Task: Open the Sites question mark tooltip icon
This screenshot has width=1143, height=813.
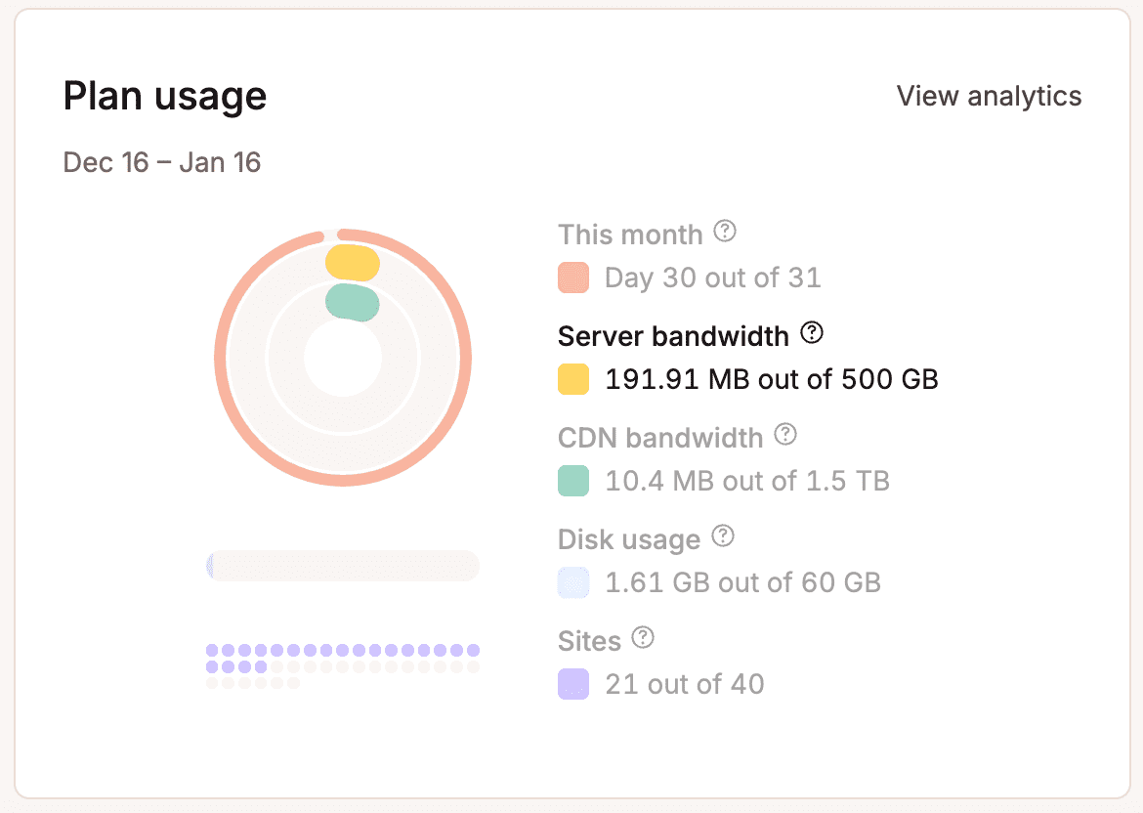Action: coord(642,639)
